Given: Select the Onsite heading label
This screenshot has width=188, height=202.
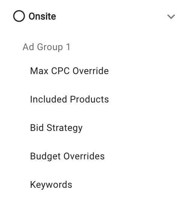Looking at the screenshot, I should pos(42,16).
